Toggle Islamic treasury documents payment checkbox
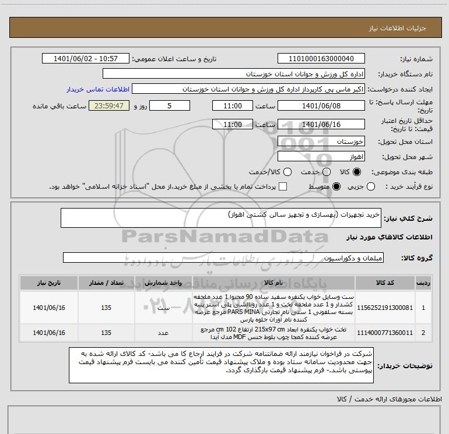This screenshot has width=449, height=434. [x=283, y=186]
